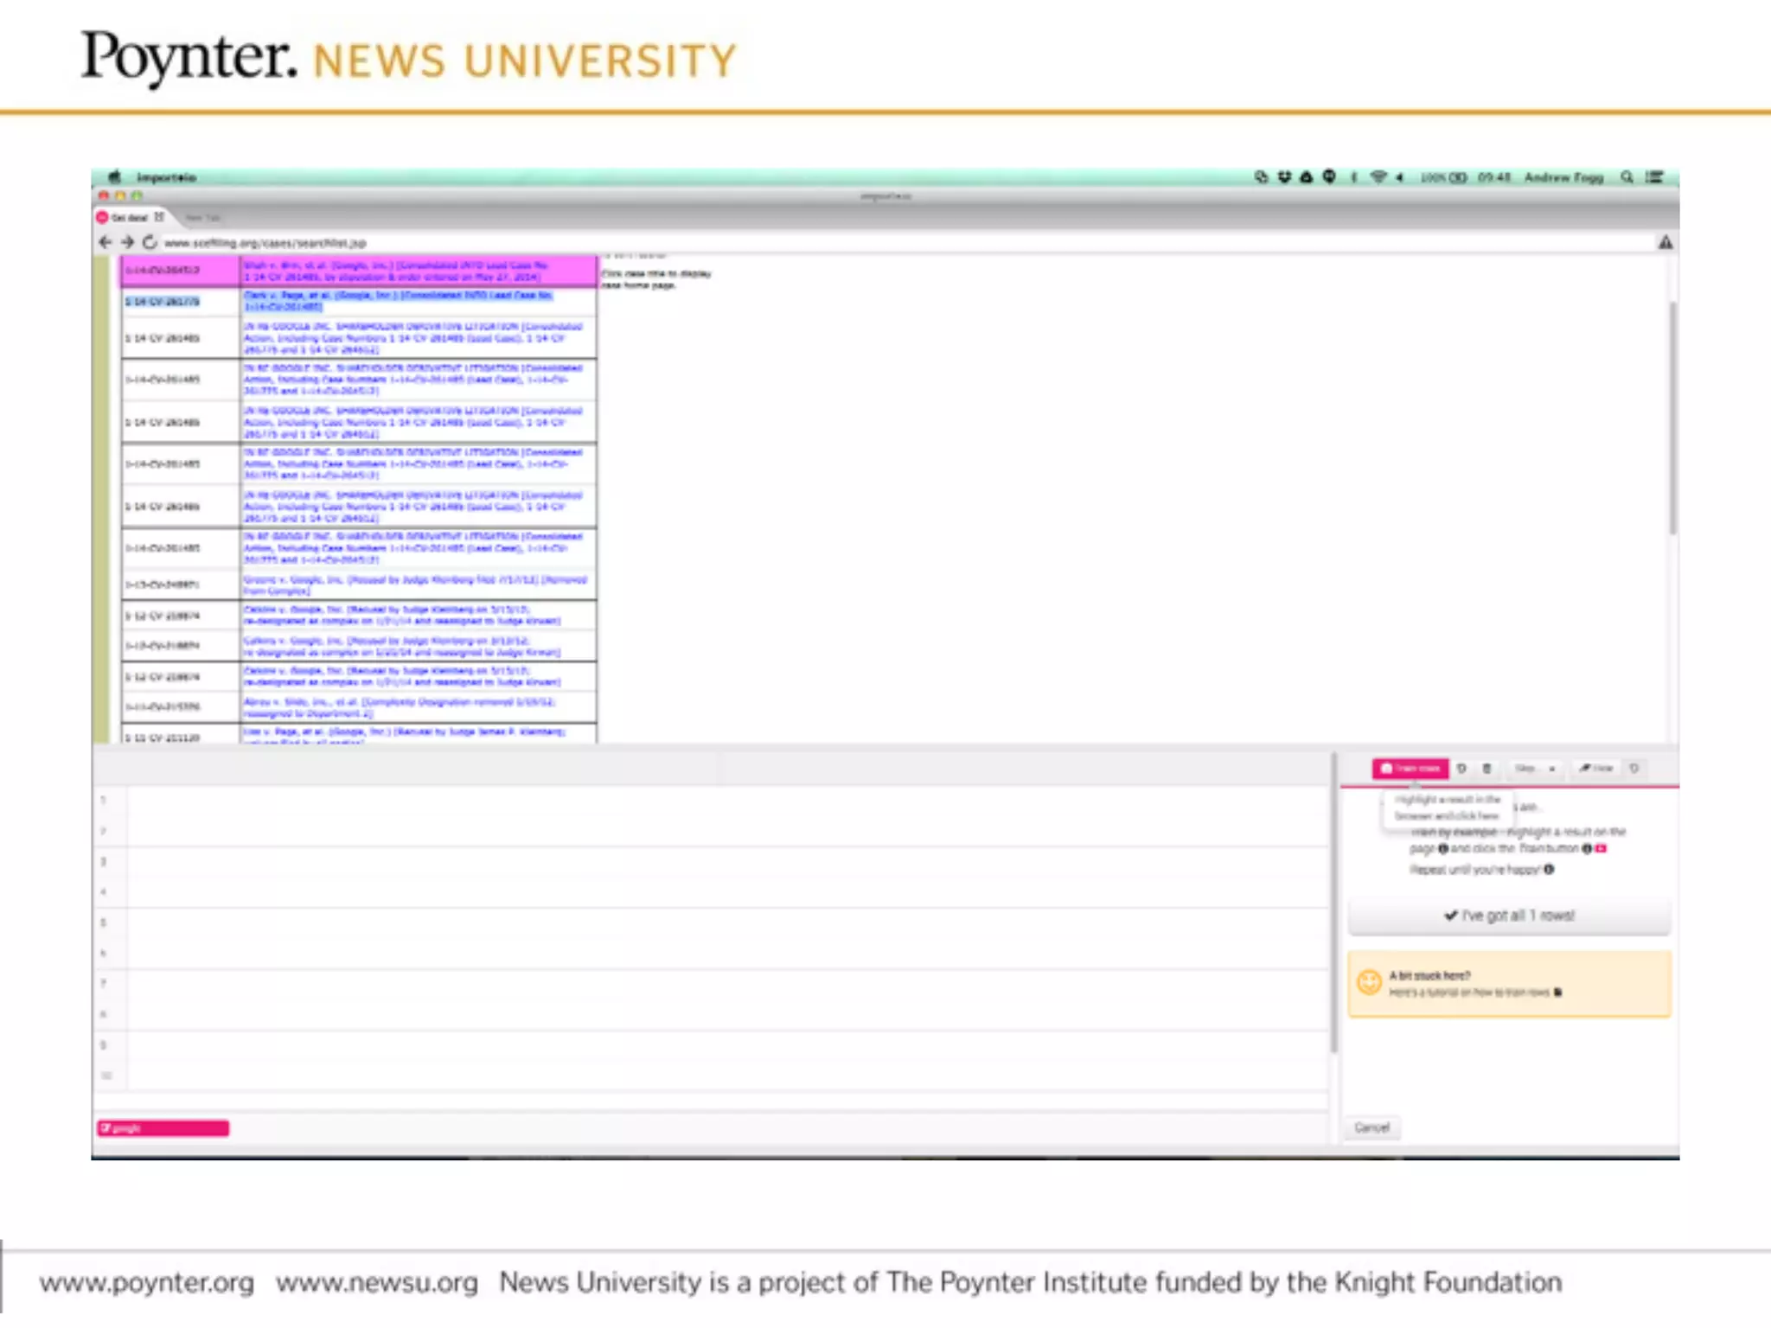1771x1328 pixels.
Task: Reload the page with refresh icon
Action: tap(150, 242)
